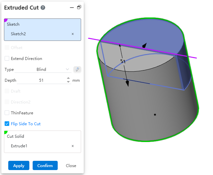Confirm the extruded cut
This screenshot has height=175, width=213.
tap(45, 165)
